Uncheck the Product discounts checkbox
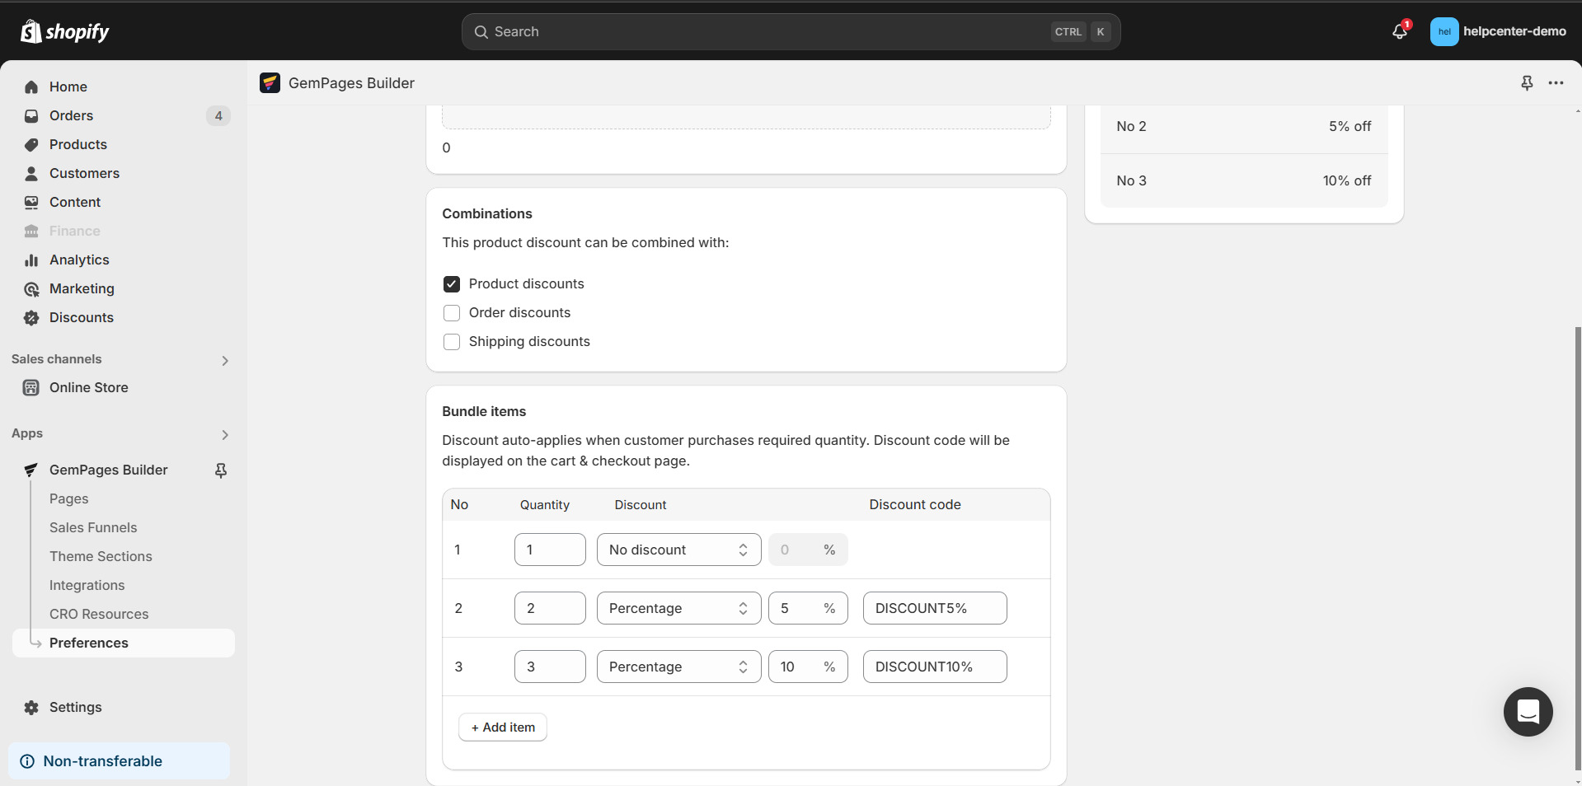1582x786 pixels. coord(452,284)
